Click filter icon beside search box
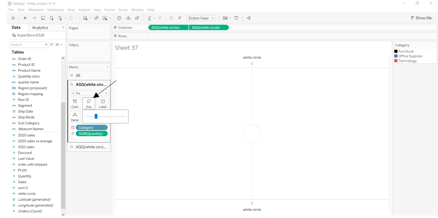Screen dimensions: 438x218 pyautogui.click(x=52, y=45)
